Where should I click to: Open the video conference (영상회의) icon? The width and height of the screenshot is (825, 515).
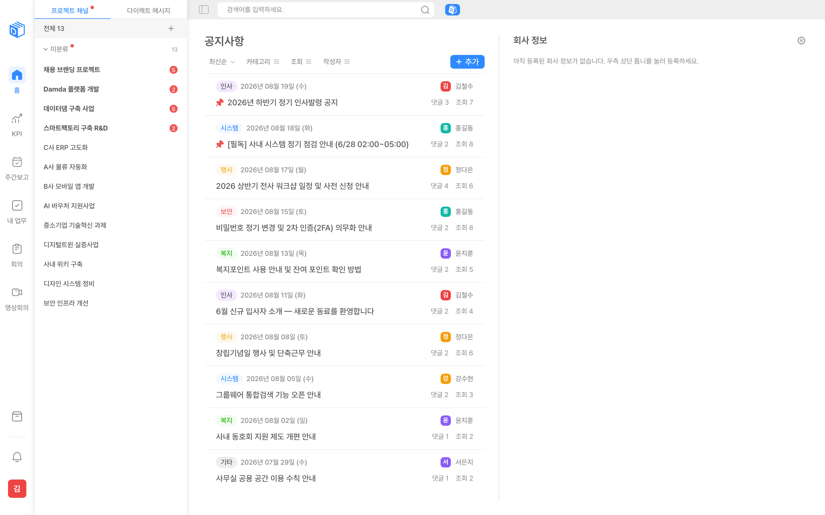[17, 292]
